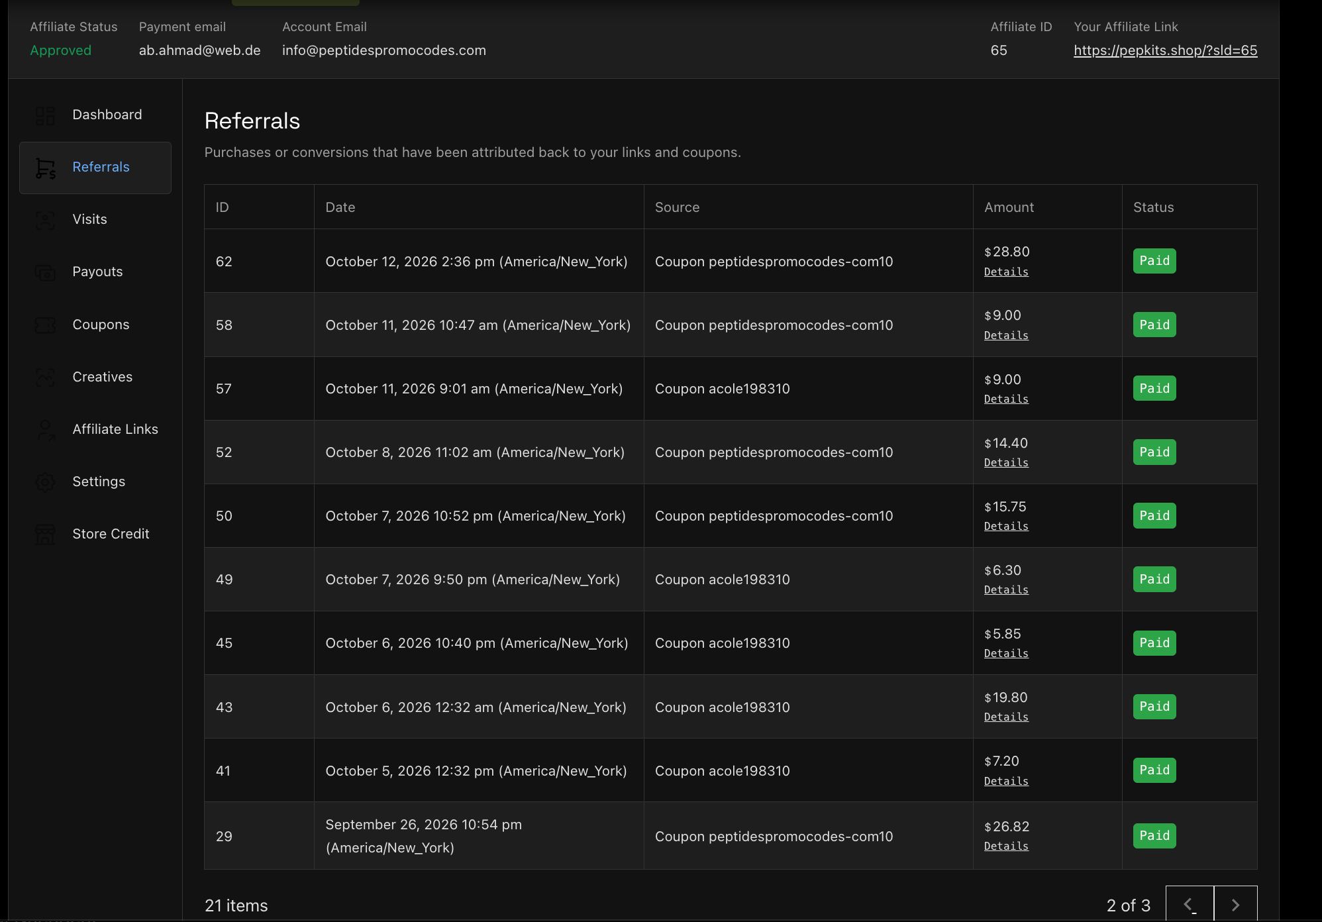Open Details for the $28.80 referral
Screen dimensions: 1322x922
pyautogui.click(x=1006, y=272)
